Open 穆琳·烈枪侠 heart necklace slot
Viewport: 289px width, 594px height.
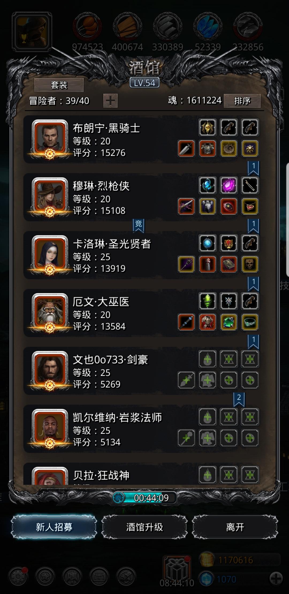click(250, 207)
